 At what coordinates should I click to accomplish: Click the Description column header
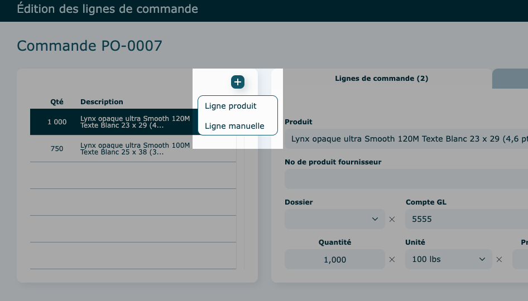point(102,102)
